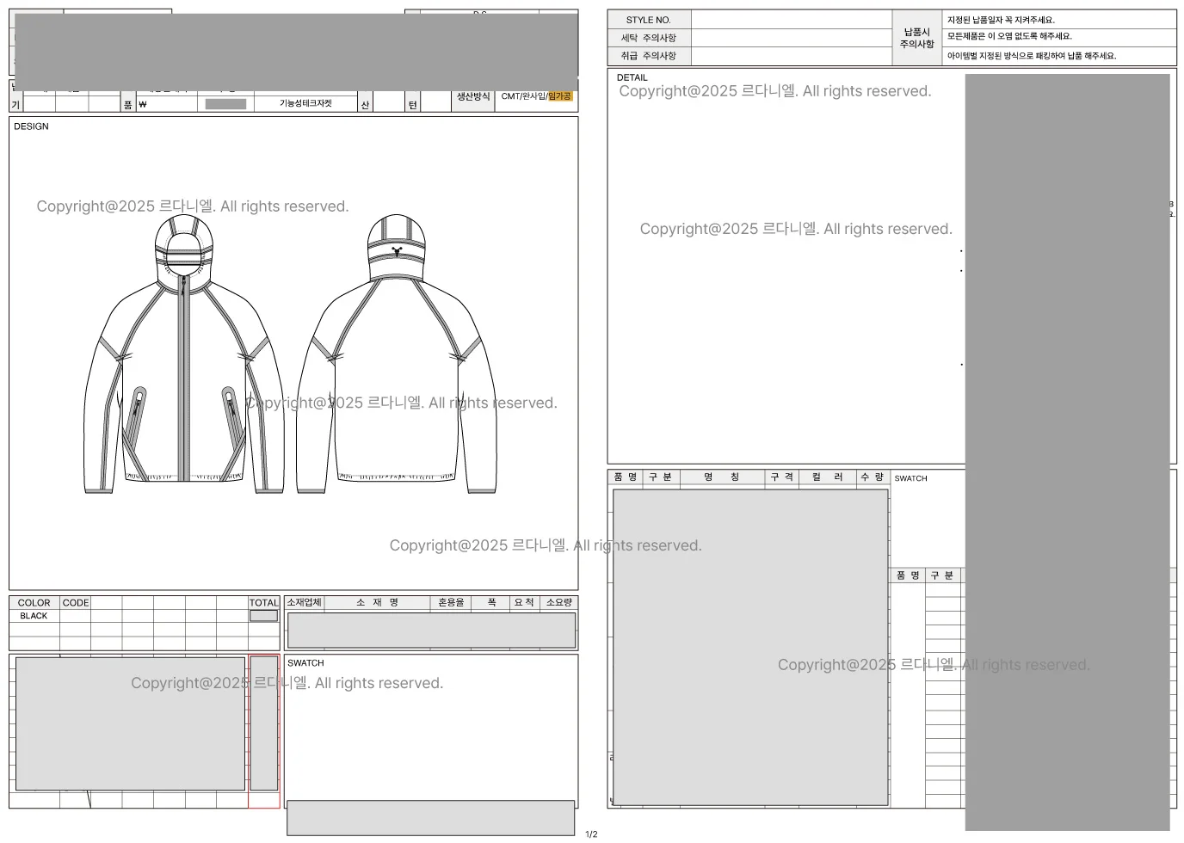Click the CODE column header

point(76,603)
